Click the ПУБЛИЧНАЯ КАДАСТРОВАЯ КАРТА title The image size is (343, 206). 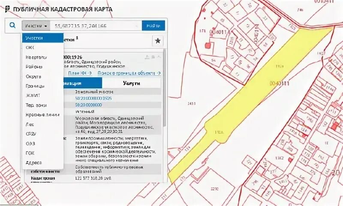pos(63,9)
